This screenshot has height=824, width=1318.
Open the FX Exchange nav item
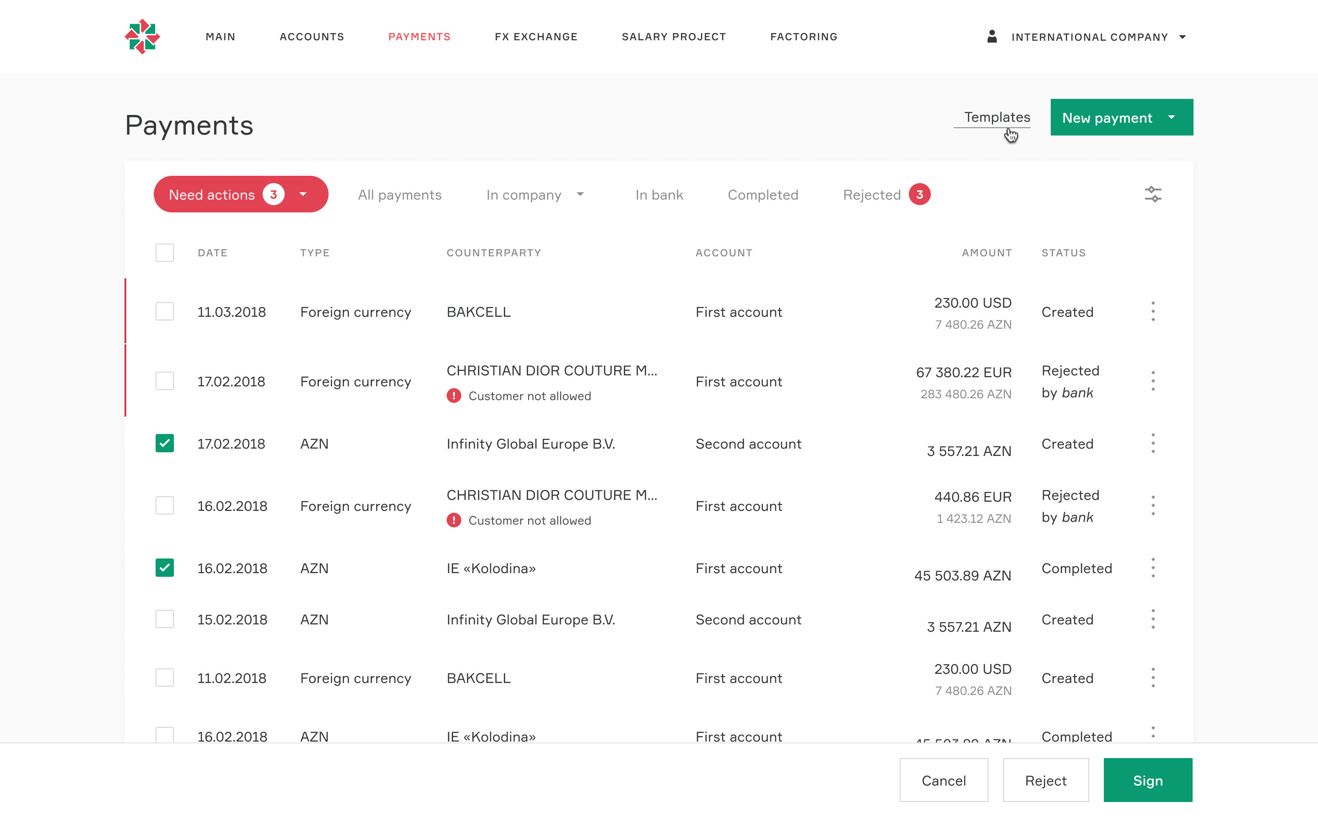tap(536, 37)
